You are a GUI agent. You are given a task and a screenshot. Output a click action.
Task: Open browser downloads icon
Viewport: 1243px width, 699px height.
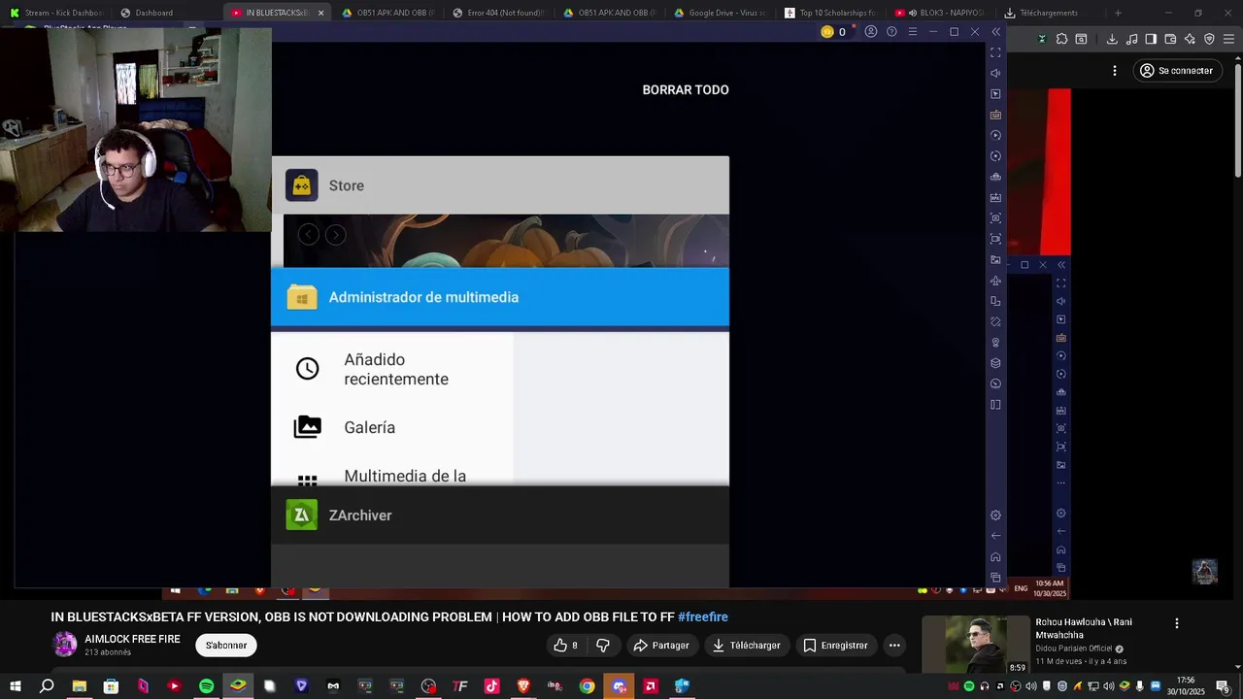(x=1112, y=39)
